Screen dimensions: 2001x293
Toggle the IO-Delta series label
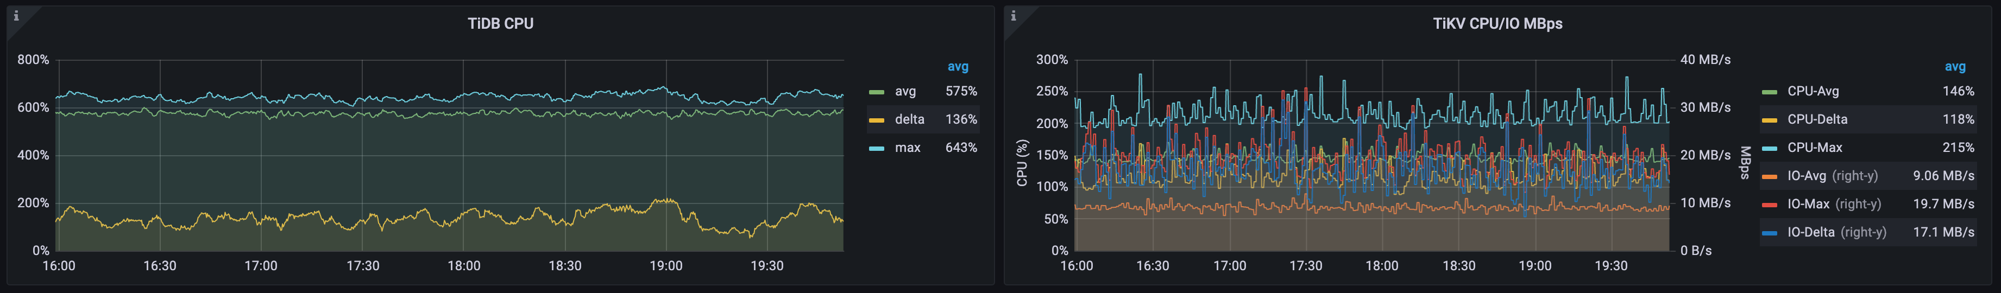1810,232
